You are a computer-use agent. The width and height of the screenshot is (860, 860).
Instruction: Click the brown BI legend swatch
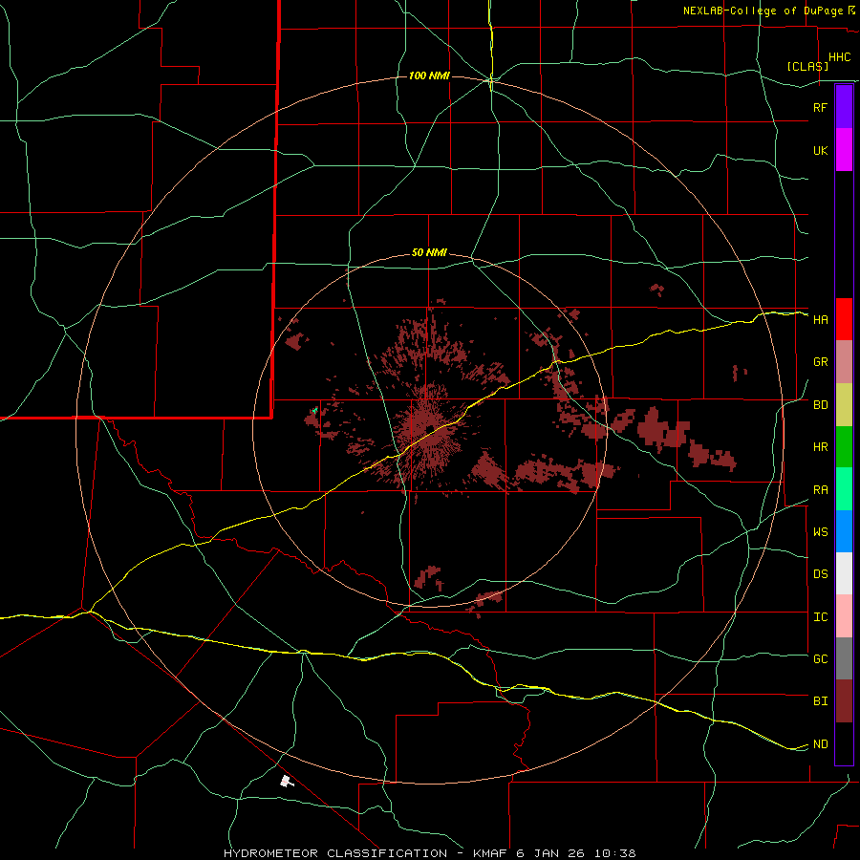844,701
